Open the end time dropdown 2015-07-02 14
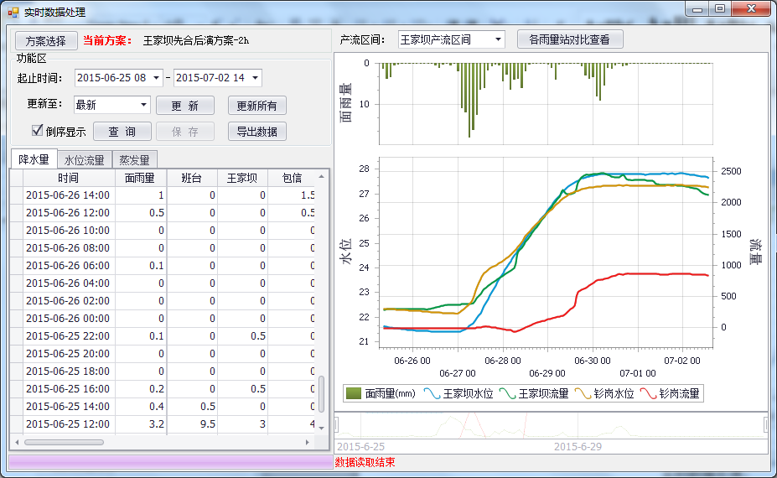 point(255,78)
